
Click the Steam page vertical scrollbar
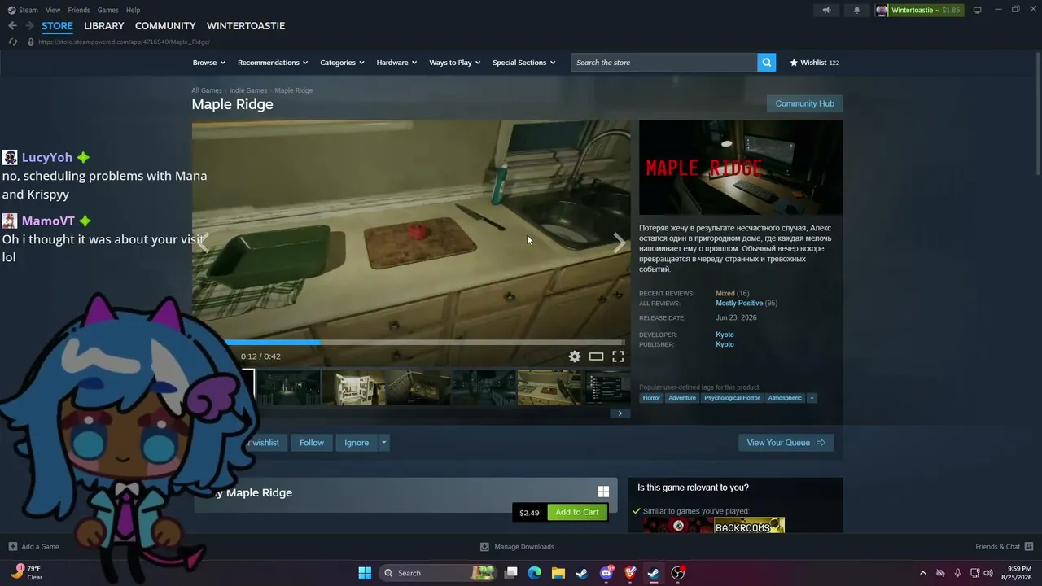pos(1038,114)
